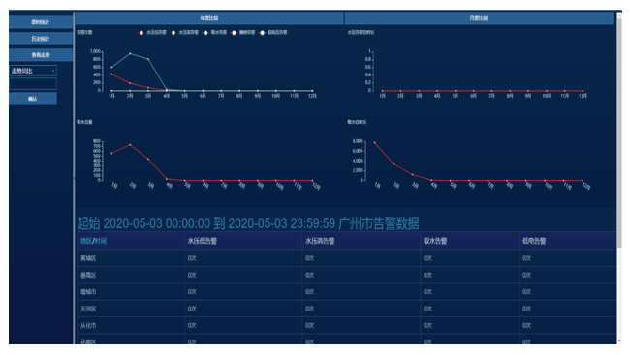
Task: Open the 历史统计 sidebar menu
Action: 41,39
